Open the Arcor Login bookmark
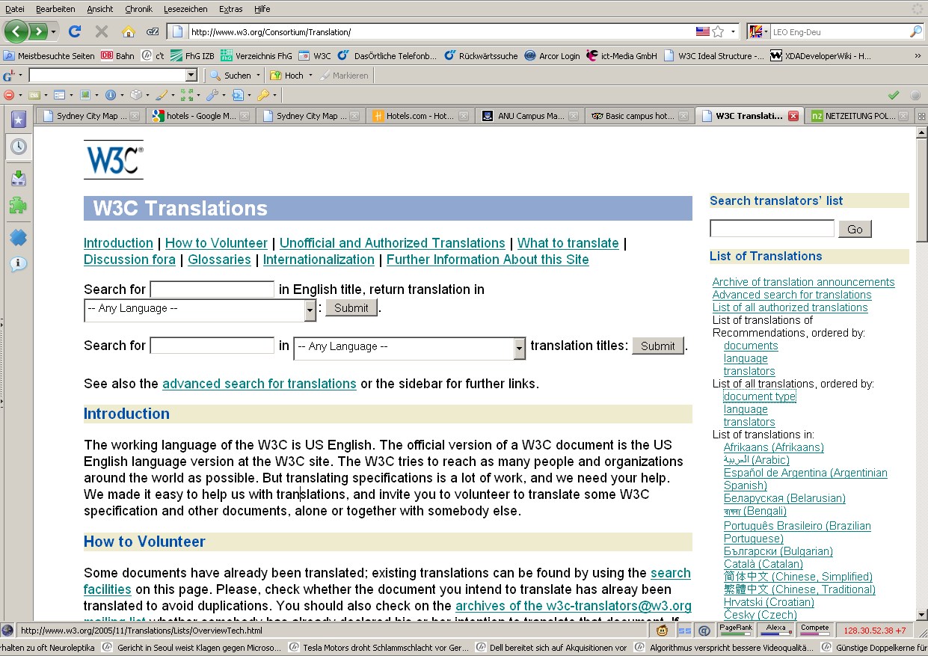 click(x=552, y=55)
